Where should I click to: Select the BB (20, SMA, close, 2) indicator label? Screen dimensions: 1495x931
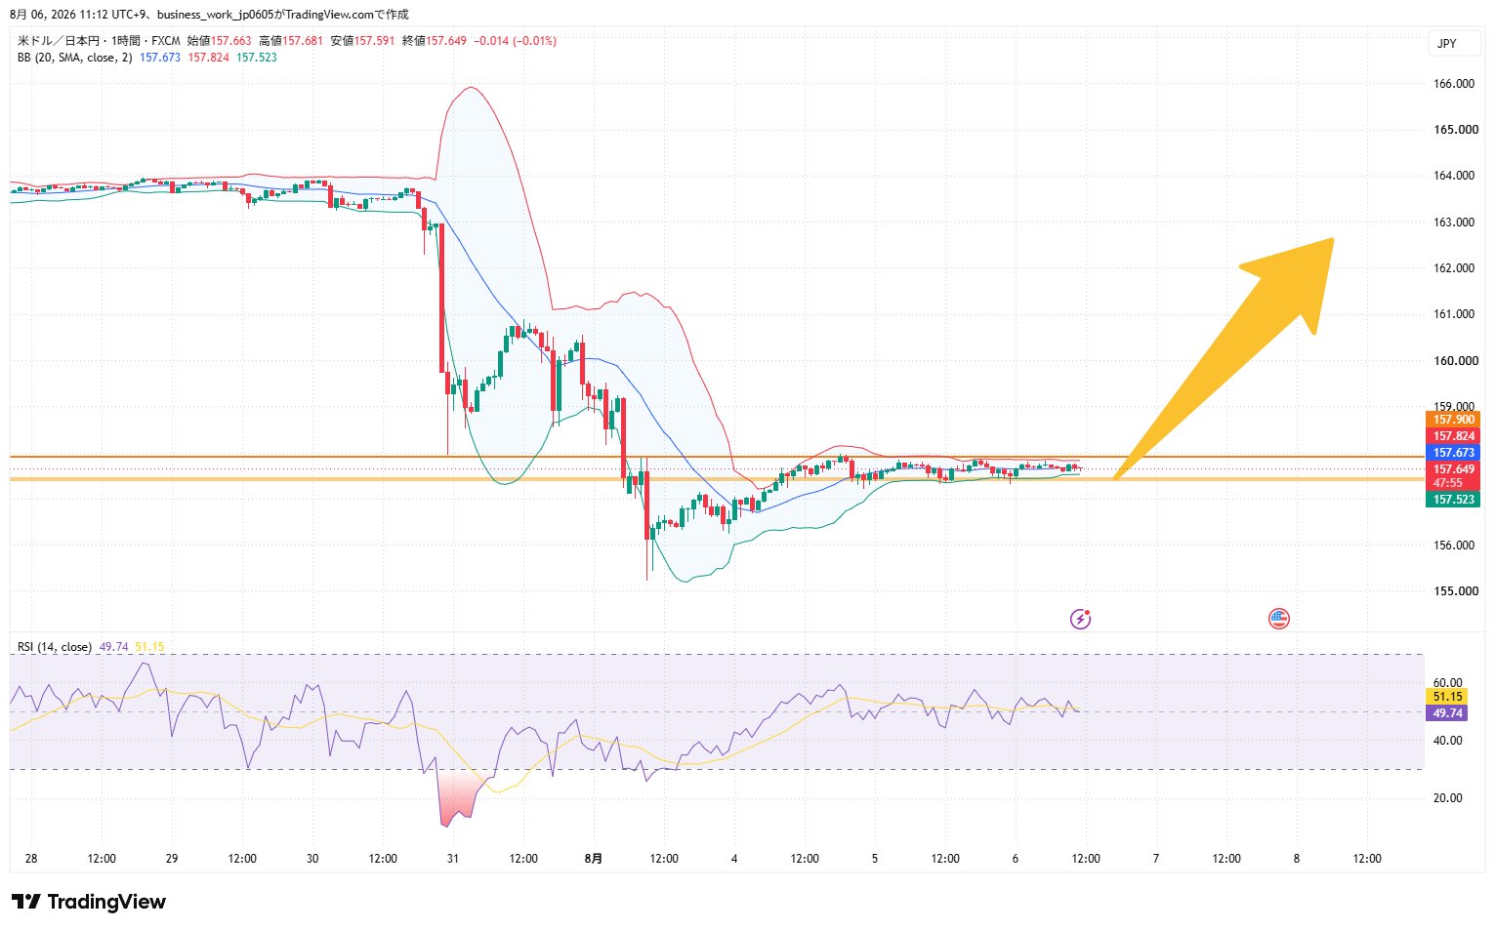tap(74, 58)
